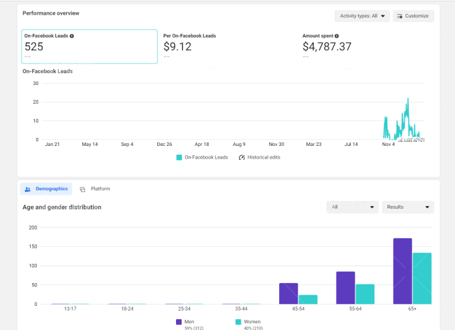
Task: Click info icon next to Amount spent
Action: [x=337, y=36]
